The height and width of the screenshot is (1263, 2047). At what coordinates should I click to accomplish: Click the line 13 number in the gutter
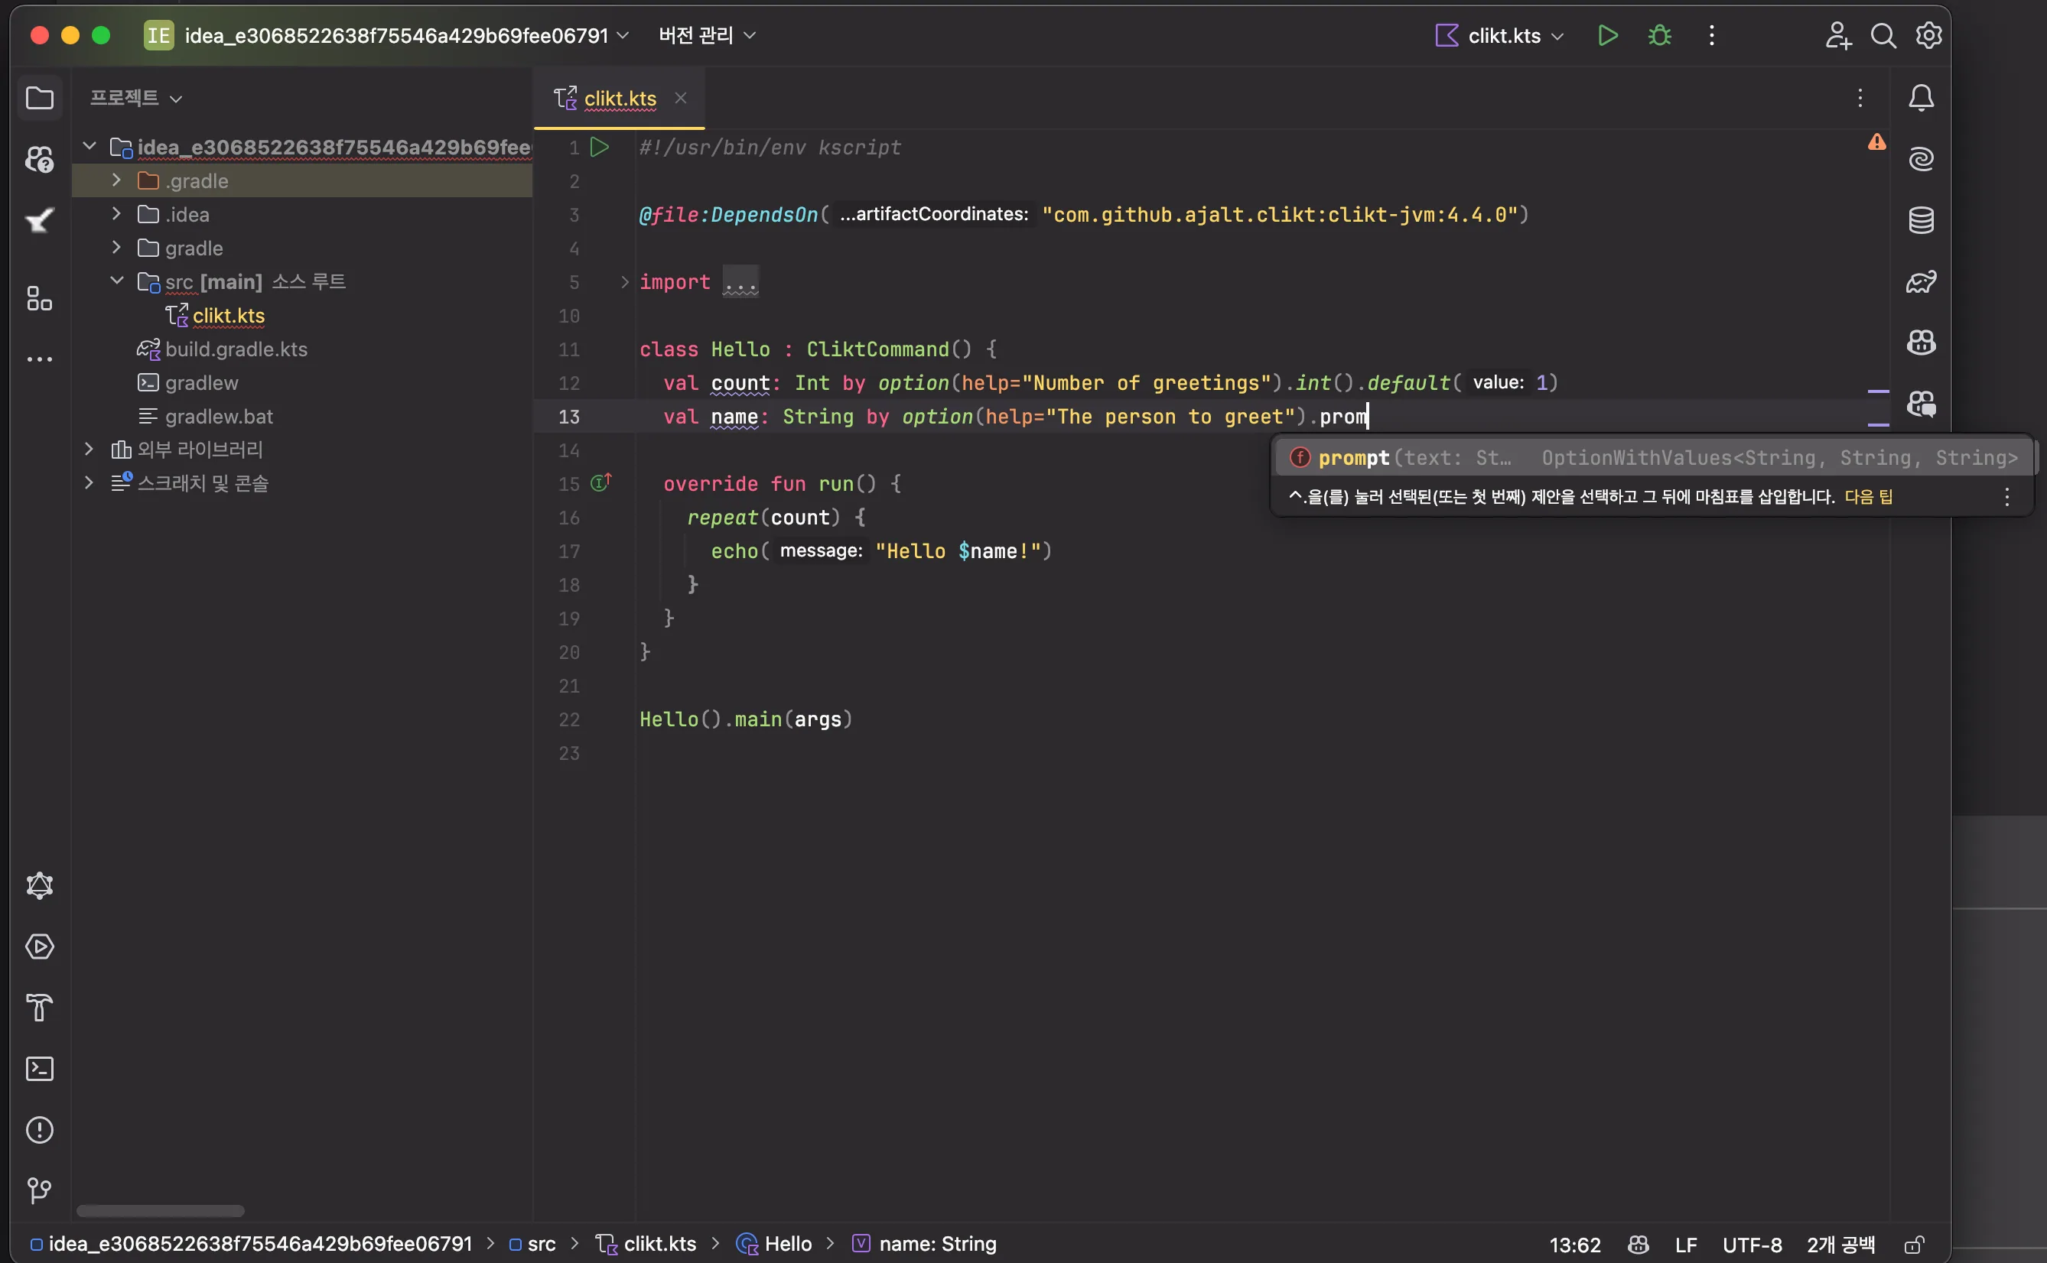coord(569,417)
